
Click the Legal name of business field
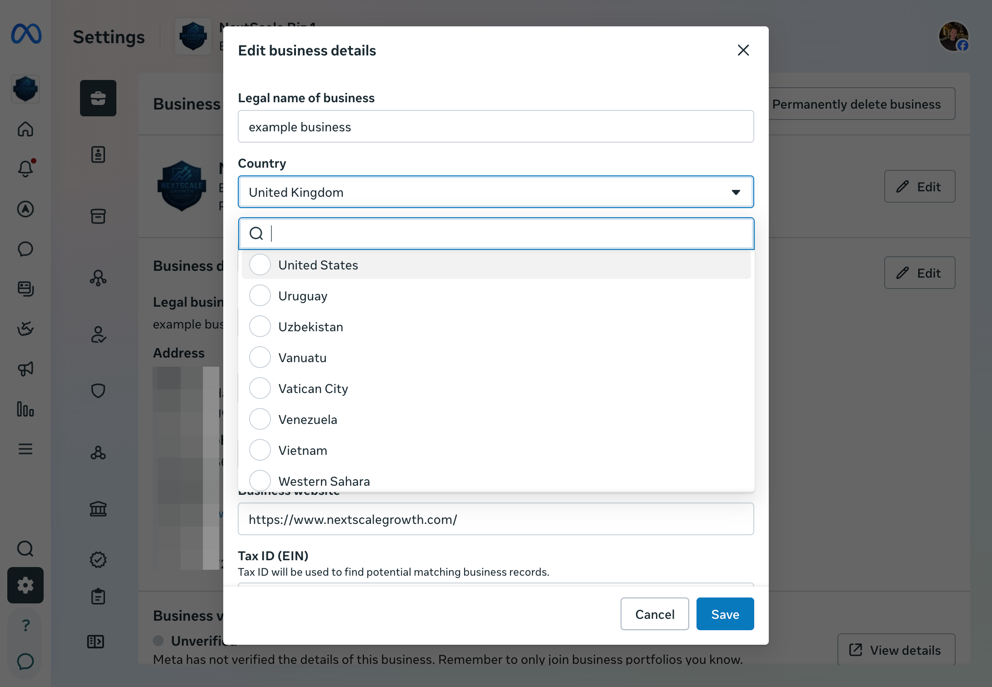point(496,127)
